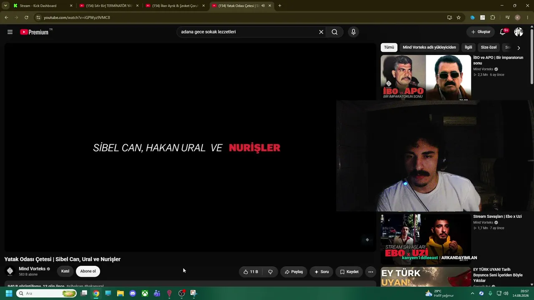The height and width of the screenshot is (300, 534).
Task: Like the video with thumbs up
Action: coord(251,272)
